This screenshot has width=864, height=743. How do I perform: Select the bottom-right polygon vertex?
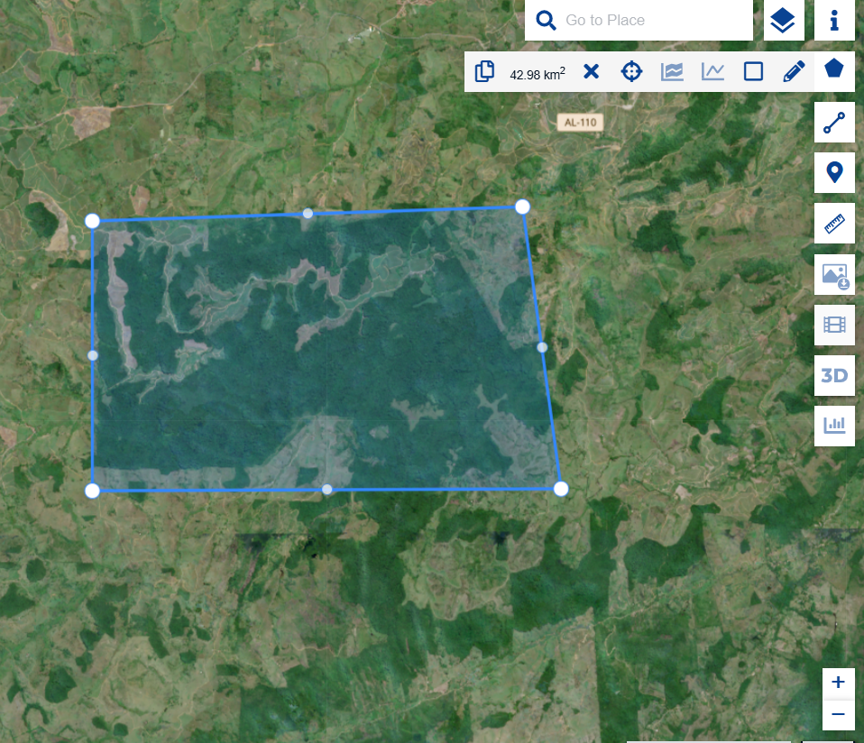coord(561,489)
